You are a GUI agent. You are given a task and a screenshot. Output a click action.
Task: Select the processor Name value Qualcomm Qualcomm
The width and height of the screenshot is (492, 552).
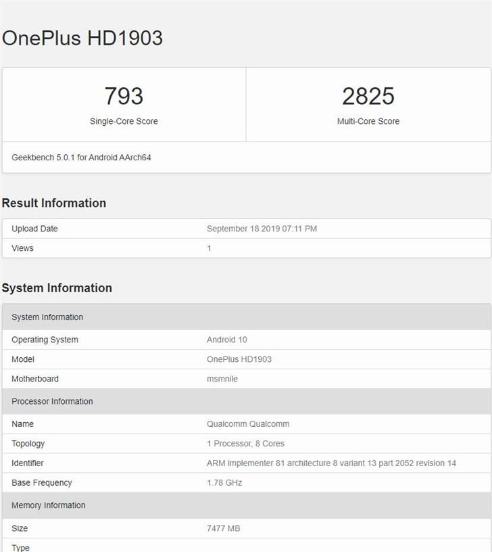click(248, 424)
